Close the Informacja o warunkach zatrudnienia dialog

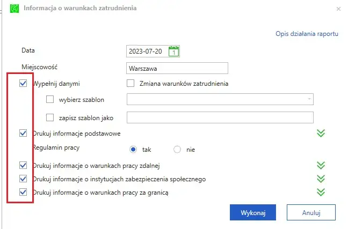pos(338,9)
